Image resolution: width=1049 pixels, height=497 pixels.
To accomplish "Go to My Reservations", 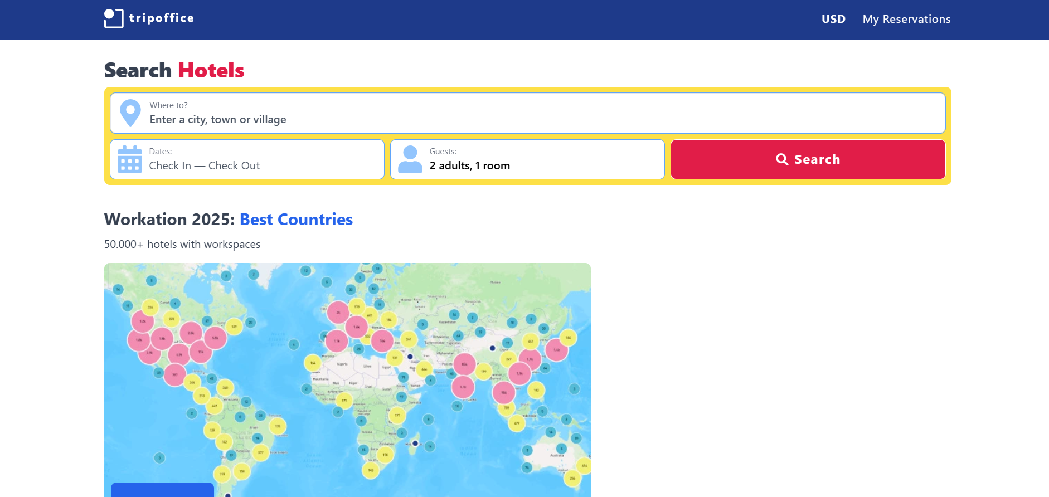I will [906, 19].
